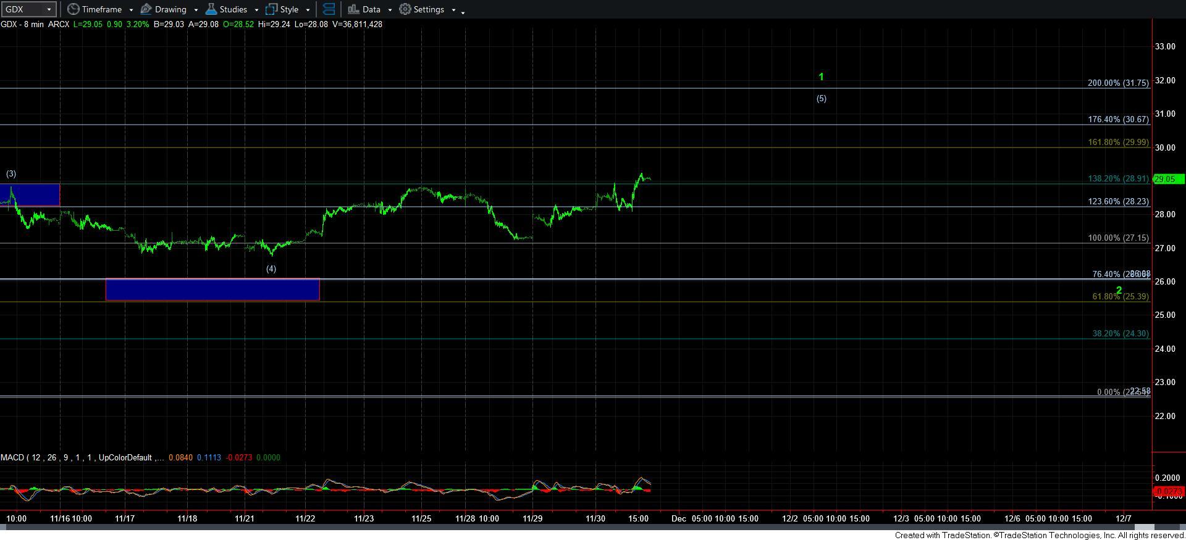Expand the Drawing dropdown arrow

click(196, 10)
